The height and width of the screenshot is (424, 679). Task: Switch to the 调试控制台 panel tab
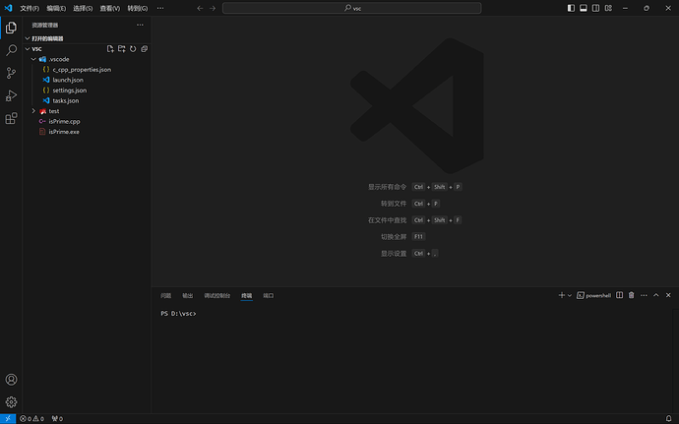click(x=216, y=296)
